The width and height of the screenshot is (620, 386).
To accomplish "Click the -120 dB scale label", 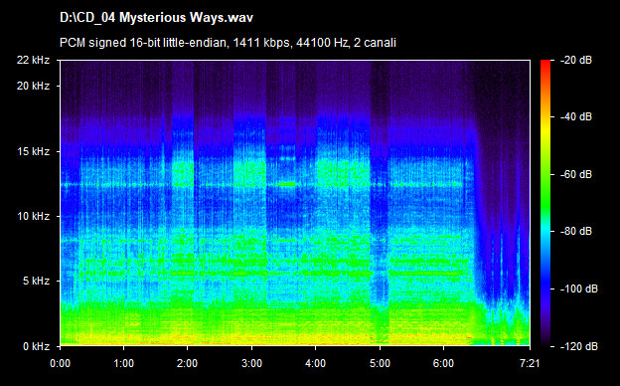I will (x=579, y=346).
